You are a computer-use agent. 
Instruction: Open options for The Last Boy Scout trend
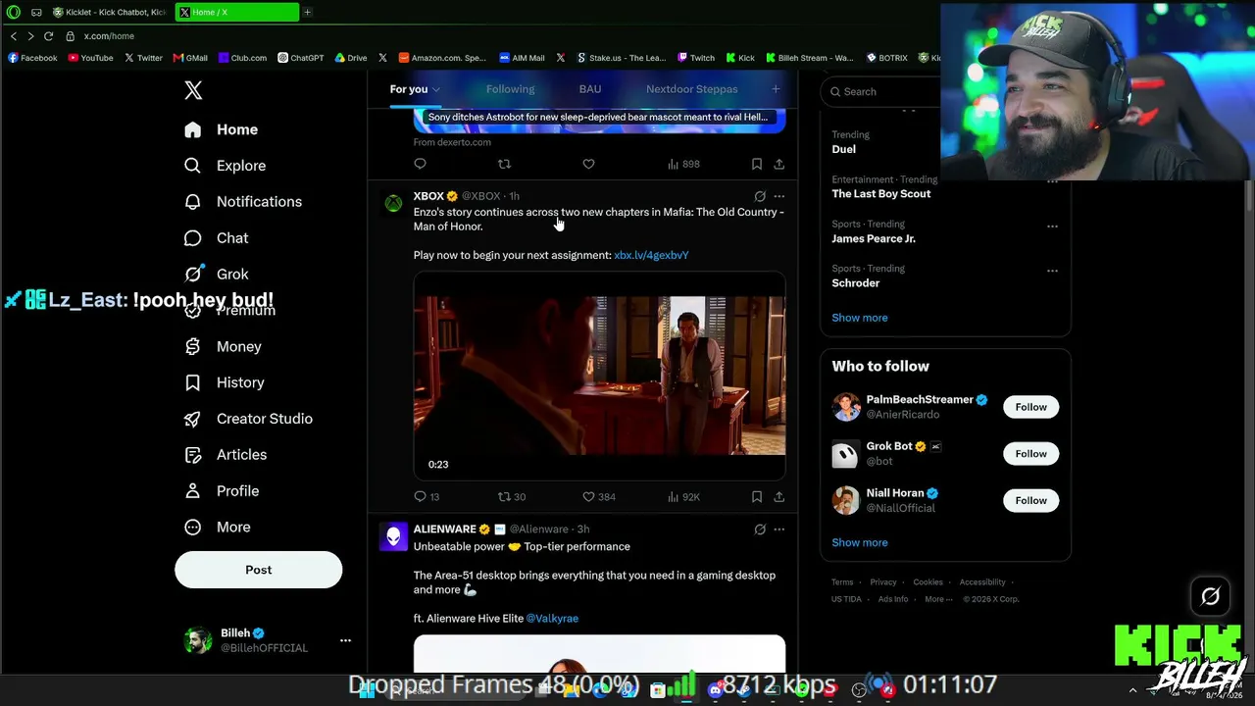[x=1052, y=181]
